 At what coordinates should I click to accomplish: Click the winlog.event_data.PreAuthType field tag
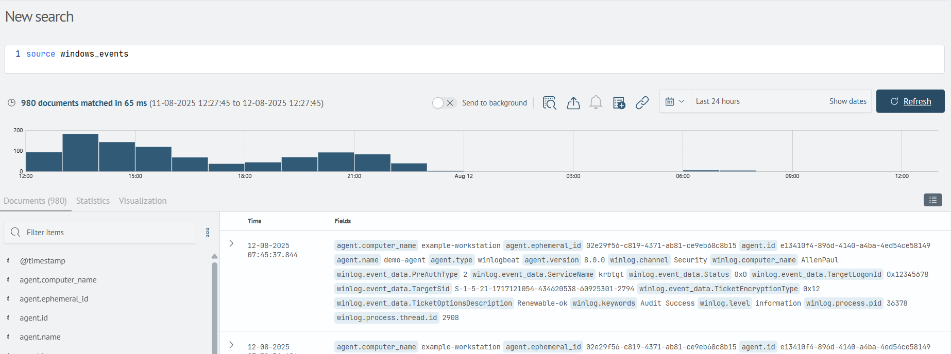tap(397, 274)
